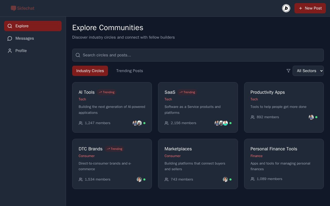This screenshot has width=330, height=206.
Task: Click members icon on DTC Brands card
Action: pos(81,179)
